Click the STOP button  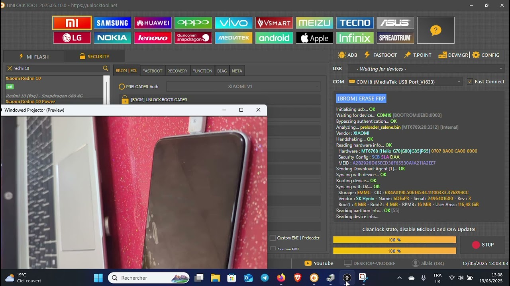click(483, 245)
